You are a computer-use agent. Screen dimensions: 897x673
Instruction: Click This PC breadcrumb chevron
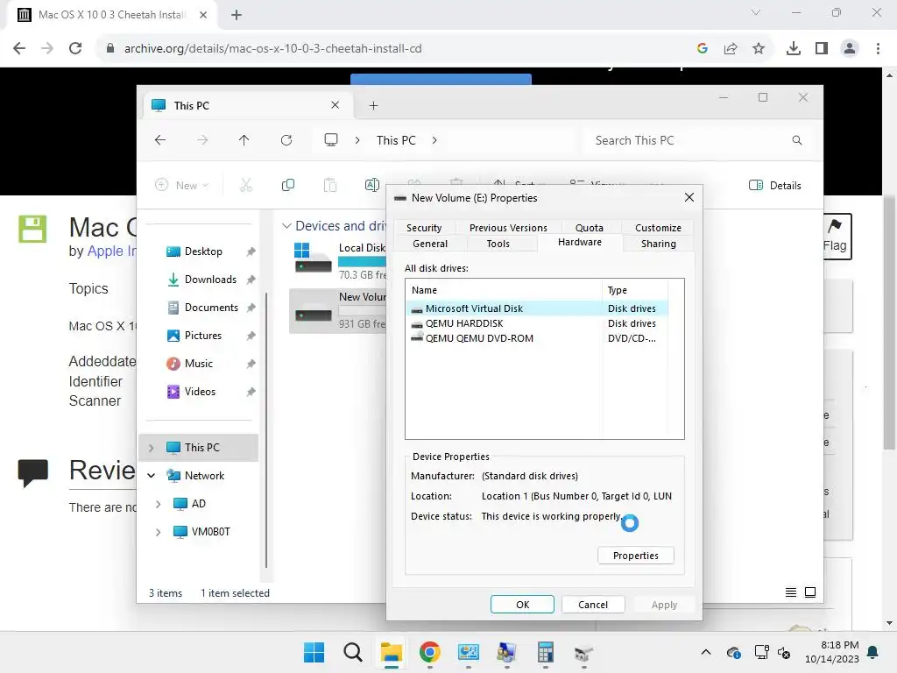[434, 140]
